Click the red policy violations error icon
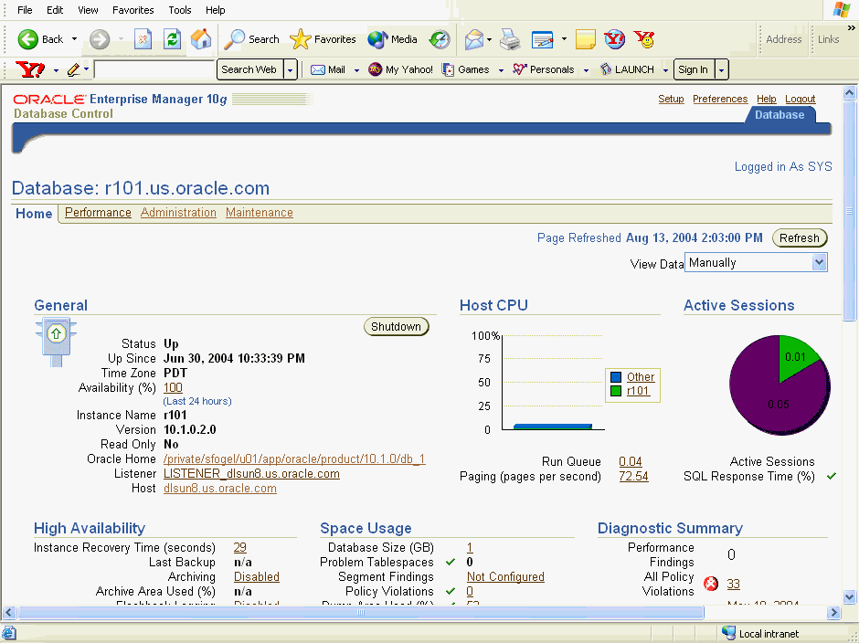This screenshot has width=859, height=643. 711,584
